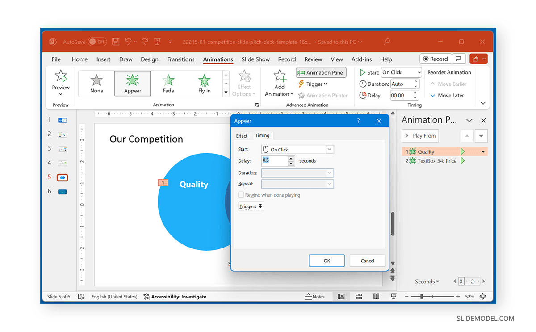Select the Fly In animation effect

(204, 83)
